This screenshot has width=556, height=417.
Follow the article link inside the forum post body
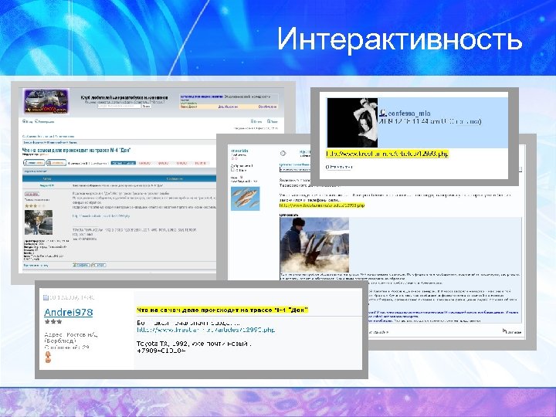101,215
